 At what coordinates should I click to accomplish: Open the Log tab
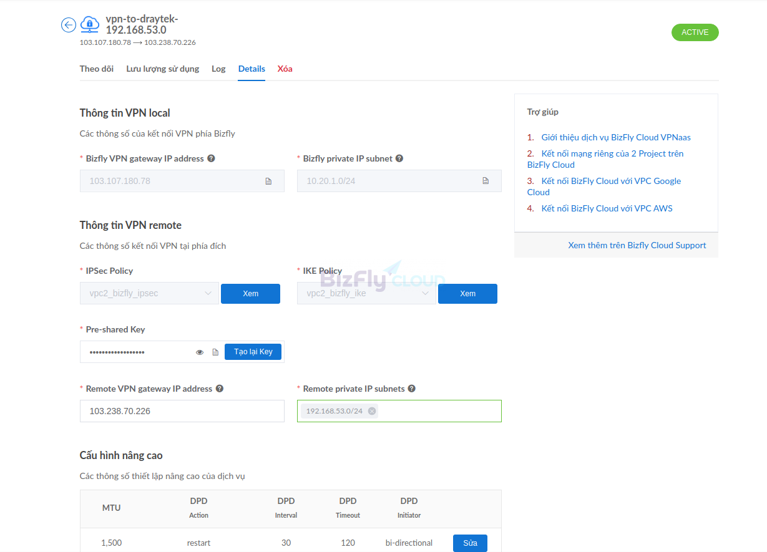point(218,69)
